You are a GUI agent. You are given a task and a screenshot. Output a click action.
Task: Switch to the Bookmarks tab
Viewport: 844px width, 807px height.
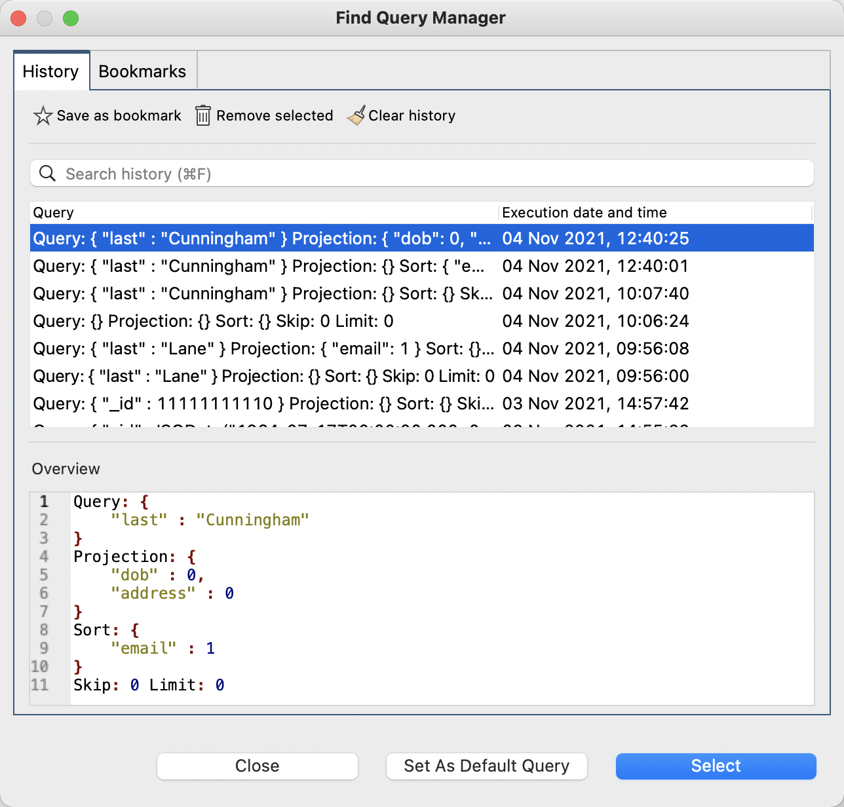pos(142,71)
